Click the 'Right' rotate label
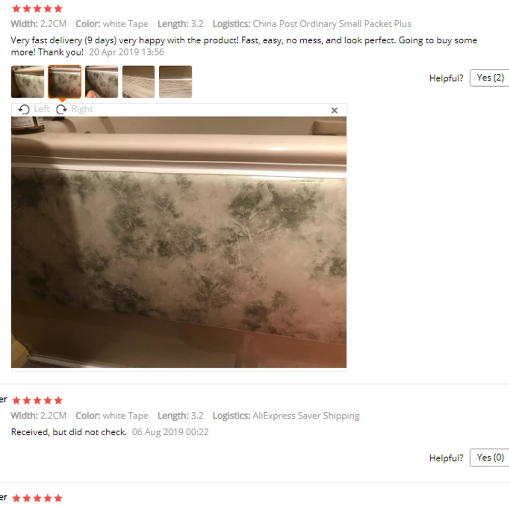Viewport: 509px width, 509px height. click(82, 109)
